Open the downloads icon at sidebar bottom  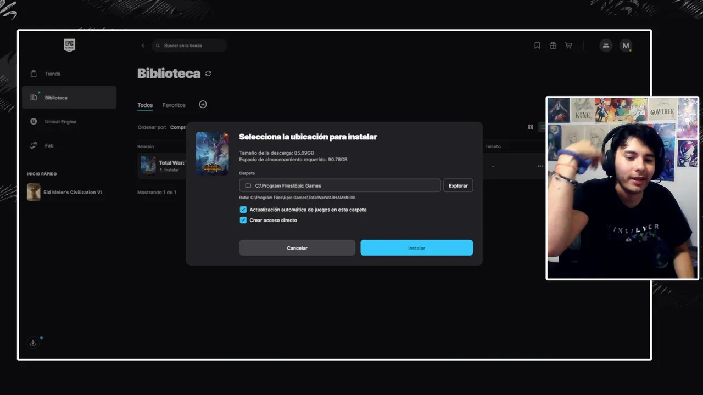(x=33, y=342)
